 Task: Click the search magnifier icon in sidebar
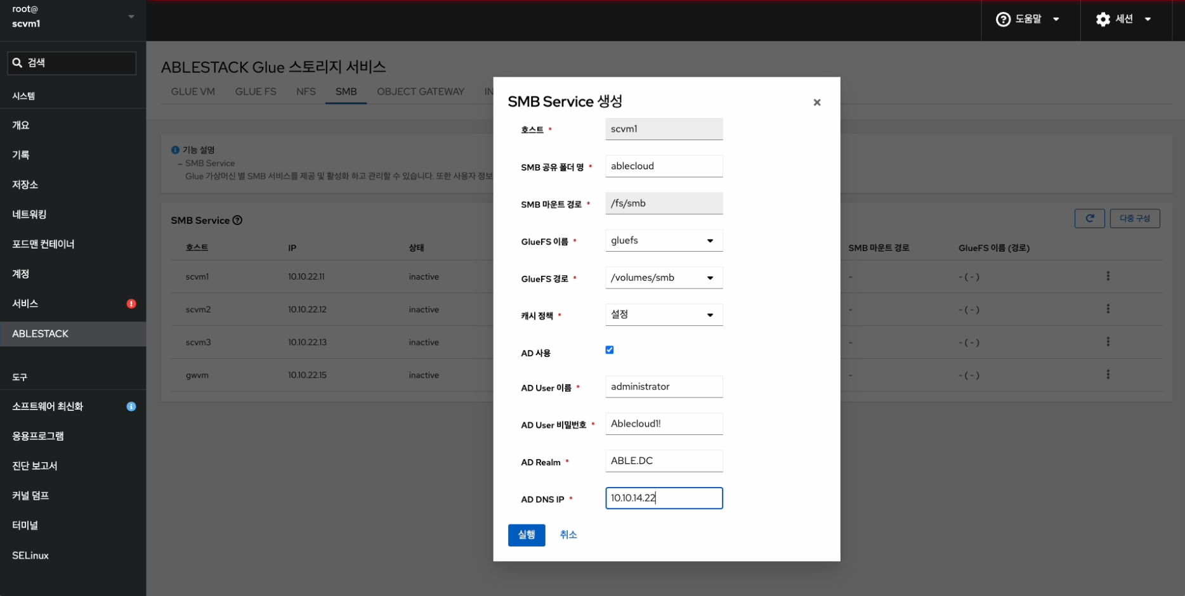[x=18, y=63]
